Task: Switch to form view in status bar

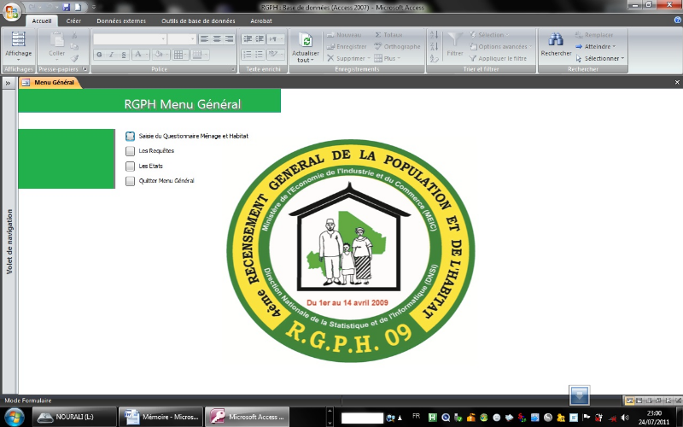Action: [x=629, y=401]
